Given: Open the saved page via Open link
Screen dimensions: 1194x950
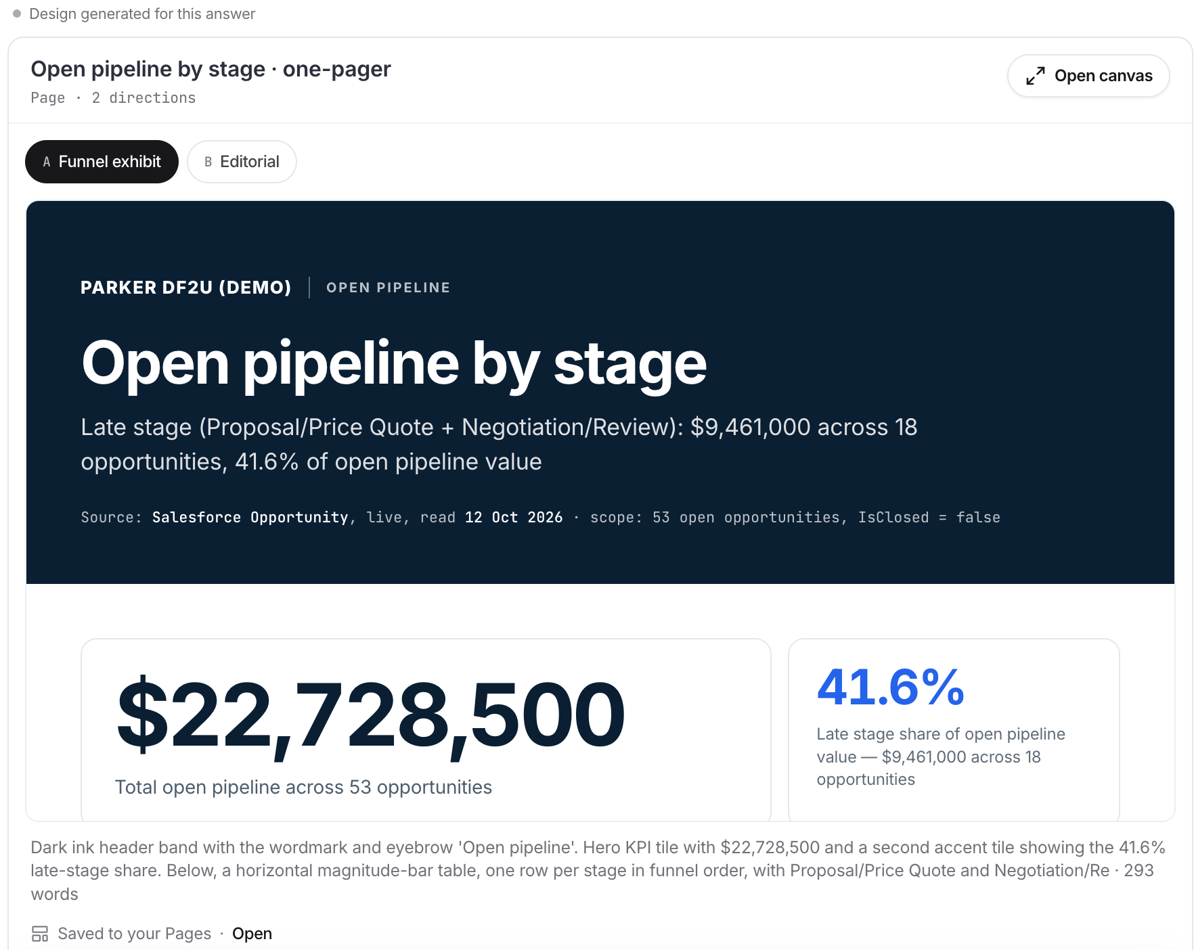Looking at the screenshot, I should coord(252,934).
